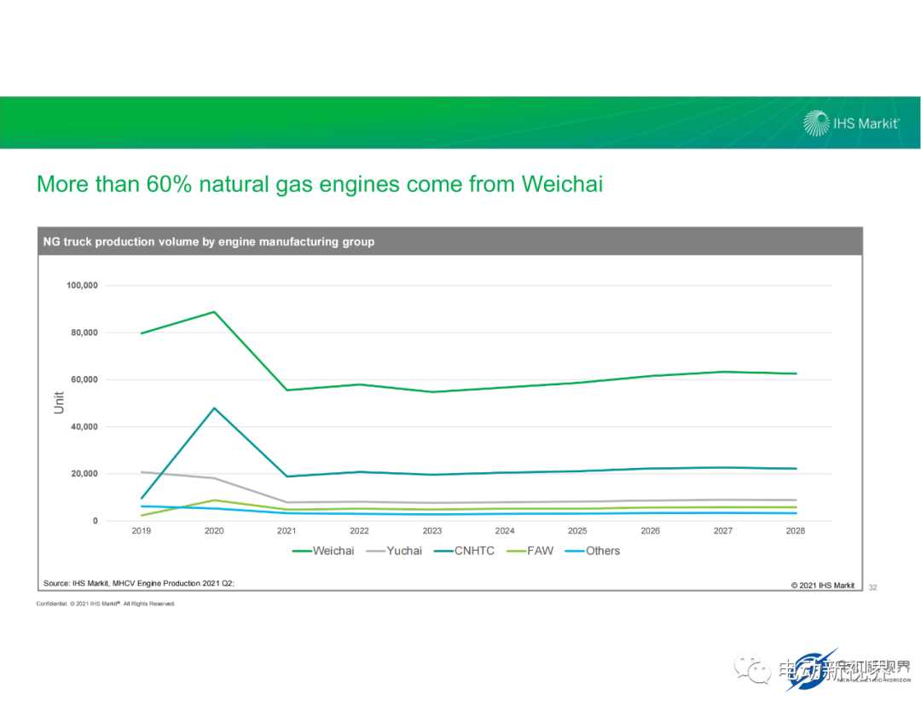
Task: Click the 80,000 y-axis label
Action: [x=84, y=332]
